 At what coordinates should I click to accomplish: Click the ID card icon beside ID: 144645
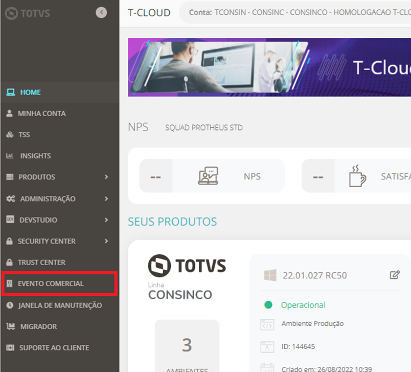pos(267,347)
